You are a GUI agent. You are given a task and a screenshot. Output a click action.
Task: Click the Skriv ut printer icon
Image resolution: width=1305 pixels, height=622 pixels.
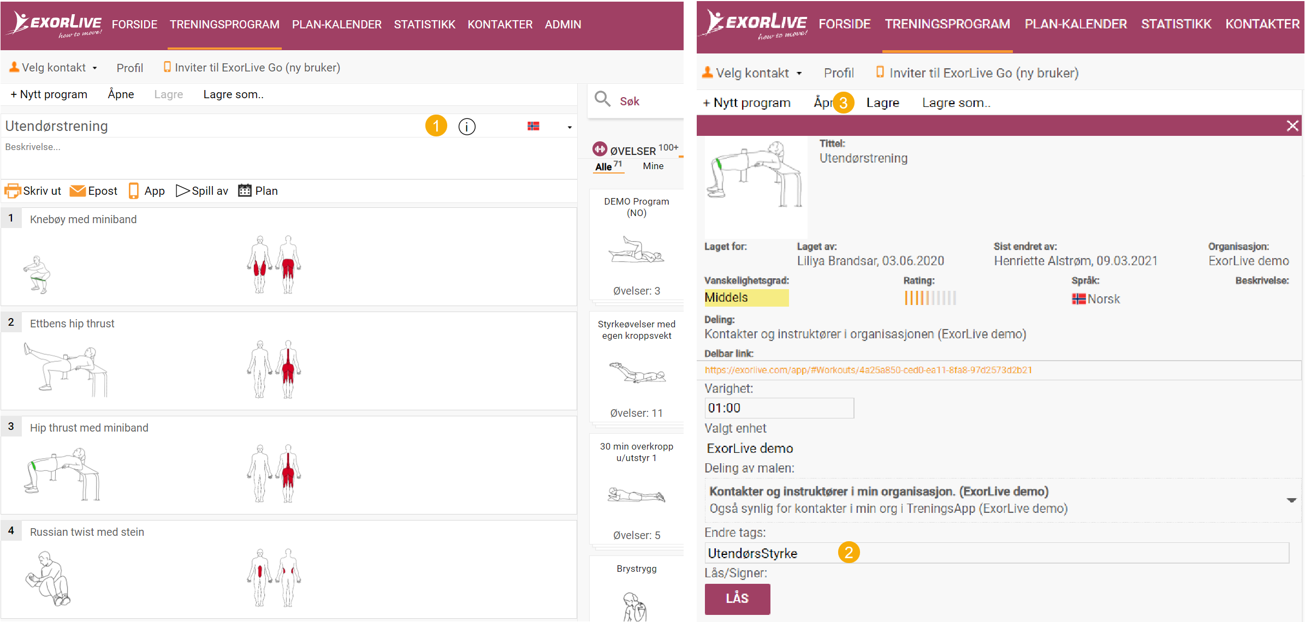13,191
